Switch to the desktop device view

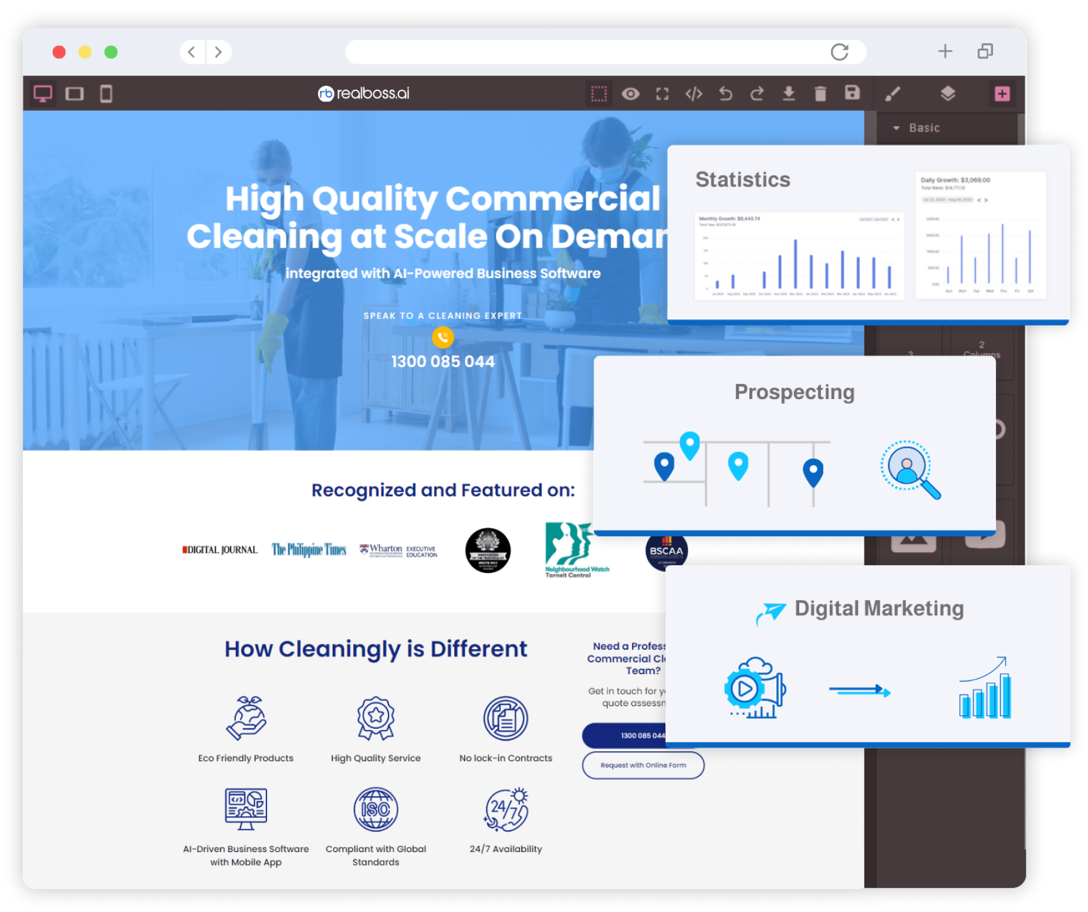[x=43, y=94]
